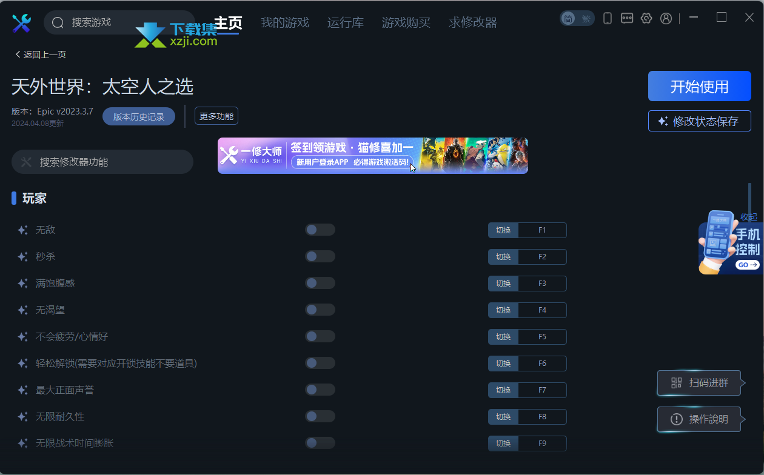
Task: Open the 游戏购买 tab
Action: [x=406, y=23]
